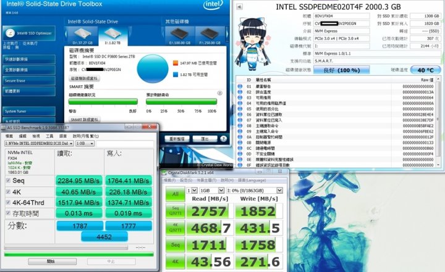
Task: Click the Intel logo in Toolbox header
Action: tap(213, 5)
